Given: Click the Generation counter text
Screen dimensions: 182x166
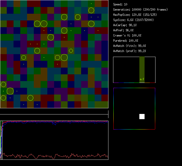Looking at the screenshot, I should click(140, 10).
